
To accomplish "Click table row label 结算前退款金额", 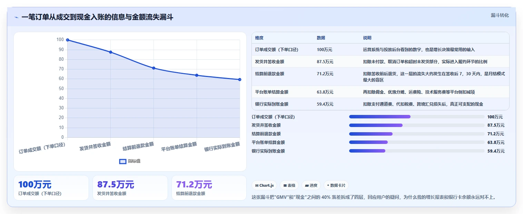I will coord(269,74).
